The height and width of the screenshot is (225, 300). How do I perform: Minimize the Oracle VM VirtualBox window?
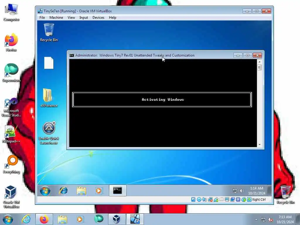tap(247, 11)
